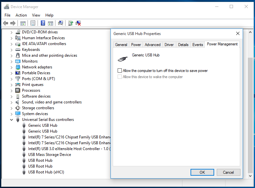Click the Cancel button

click(228, 172)
